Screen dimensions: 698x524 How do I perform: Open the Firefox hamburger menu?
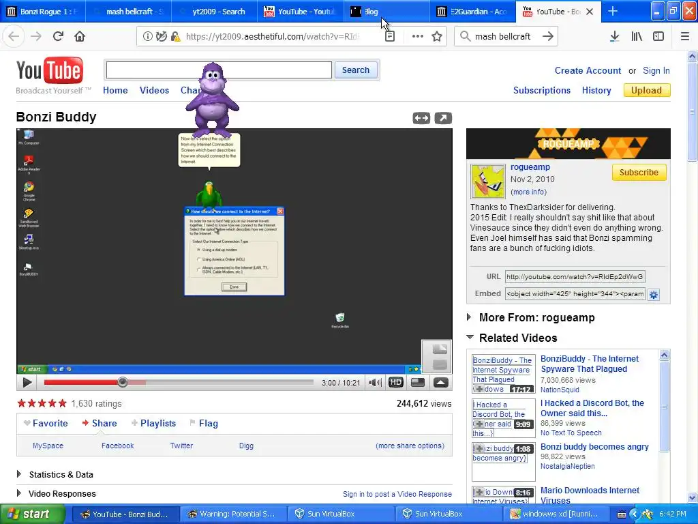point(685,37)
